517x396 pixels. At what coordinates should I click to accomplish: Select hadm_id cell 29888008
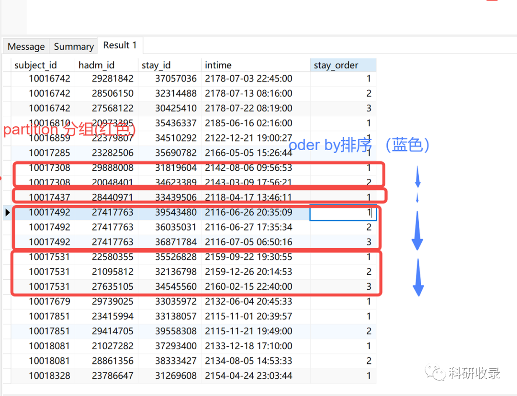coord(106,168)
